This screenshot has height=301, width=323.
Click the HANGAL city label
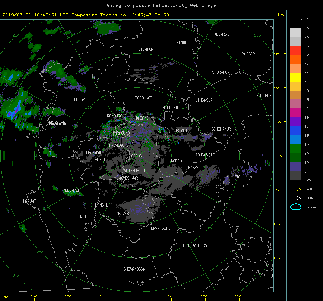coord(101,205)
